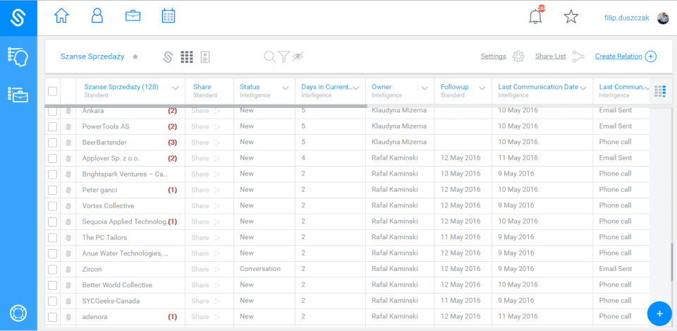Open the search magnifier icon
The width and height of the screenshot is (677, 331).
[x=269, y=56]
